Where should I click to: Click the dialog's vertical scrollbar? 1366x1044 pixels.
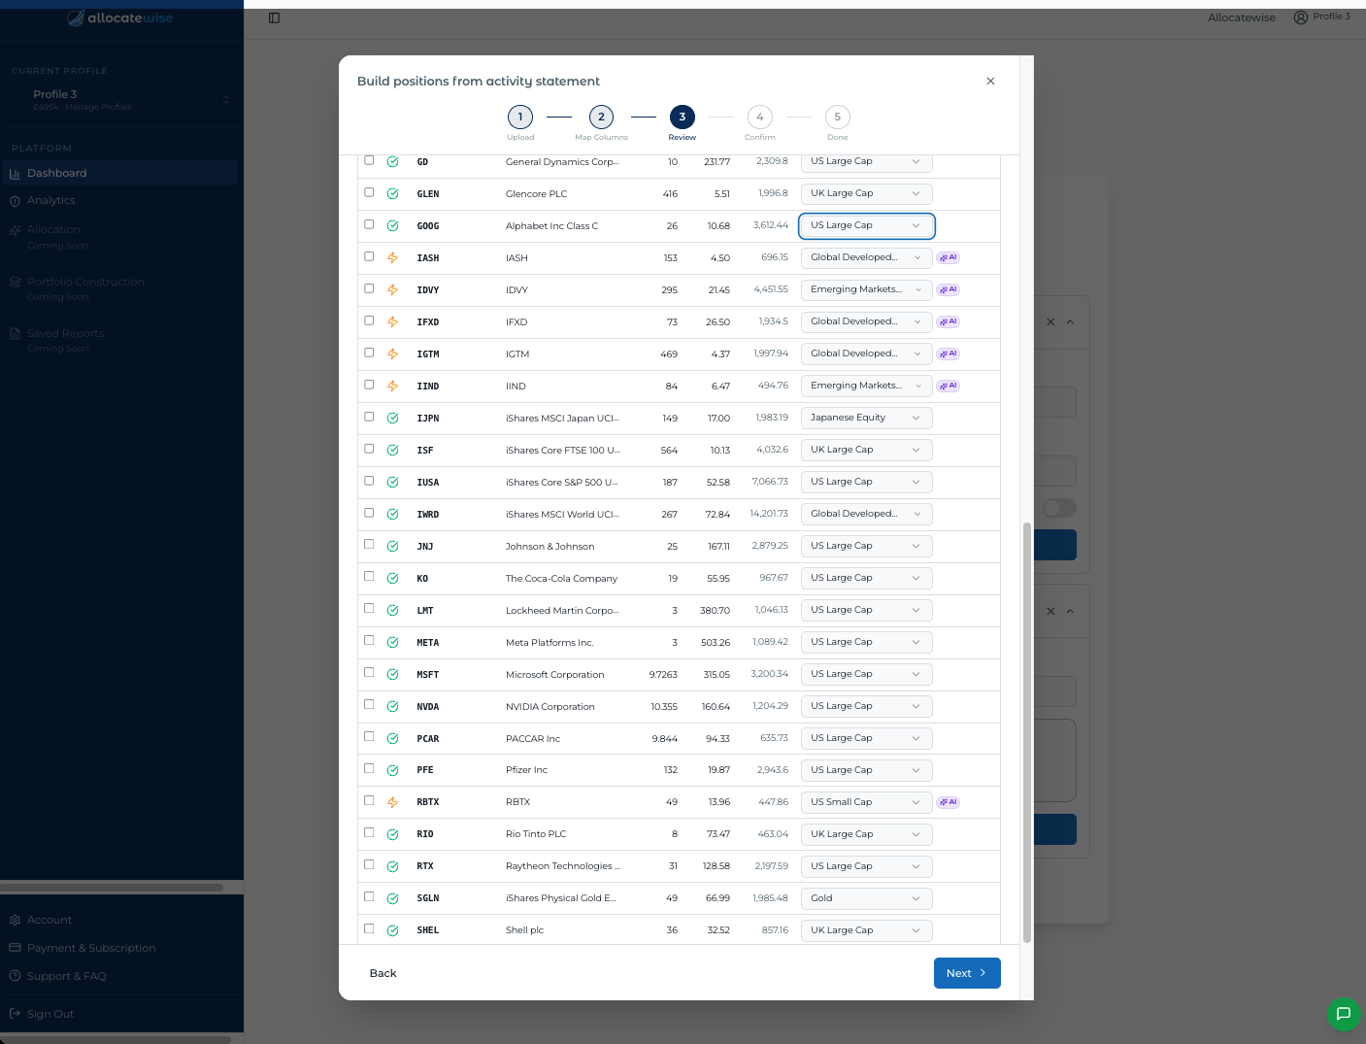click(1027, 732)
